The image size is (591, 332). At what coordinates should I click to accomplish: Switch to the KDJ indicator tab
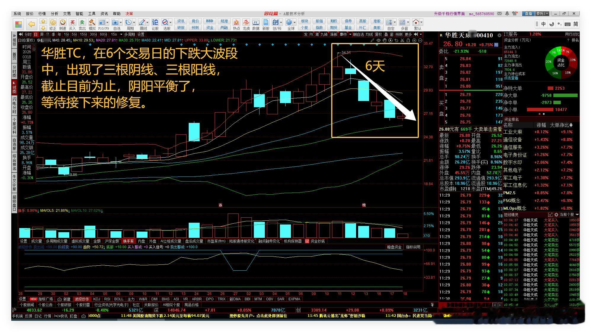point(97,299)
